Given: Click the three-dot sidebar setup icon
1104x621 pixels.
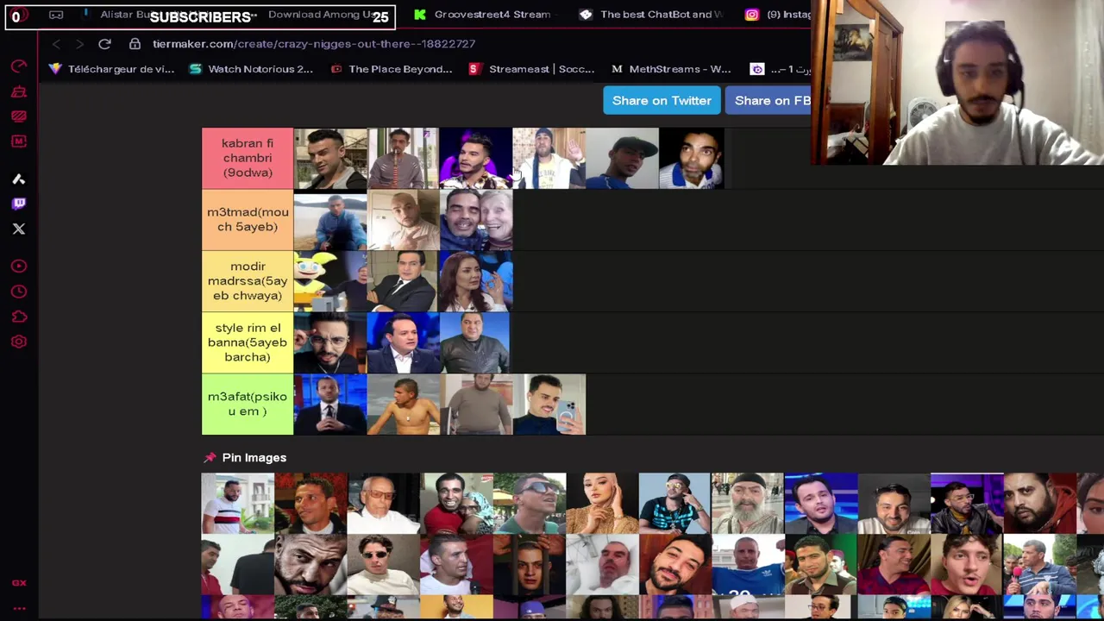Looking at the screenshot, I should click(19, 608).
